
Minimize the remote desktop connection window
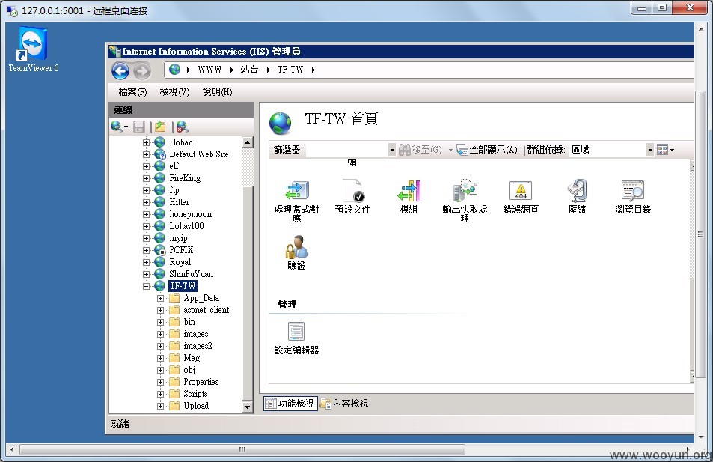point(642,7)
